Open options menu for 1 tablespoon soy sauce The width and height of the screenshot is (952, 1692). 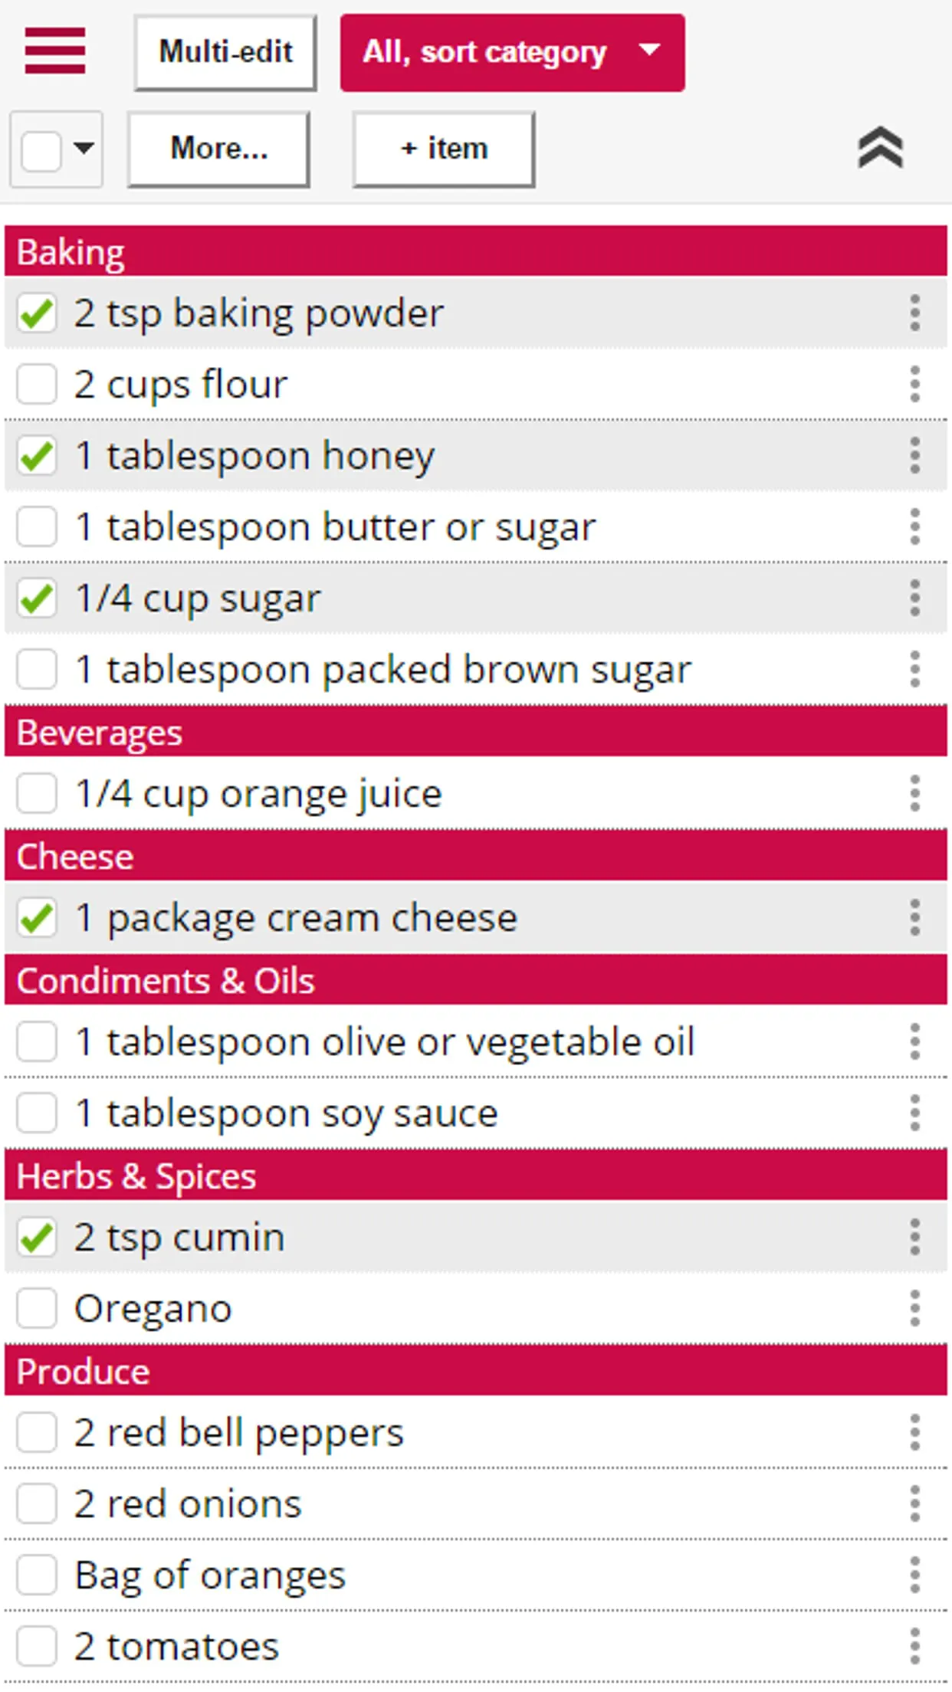917,1113
